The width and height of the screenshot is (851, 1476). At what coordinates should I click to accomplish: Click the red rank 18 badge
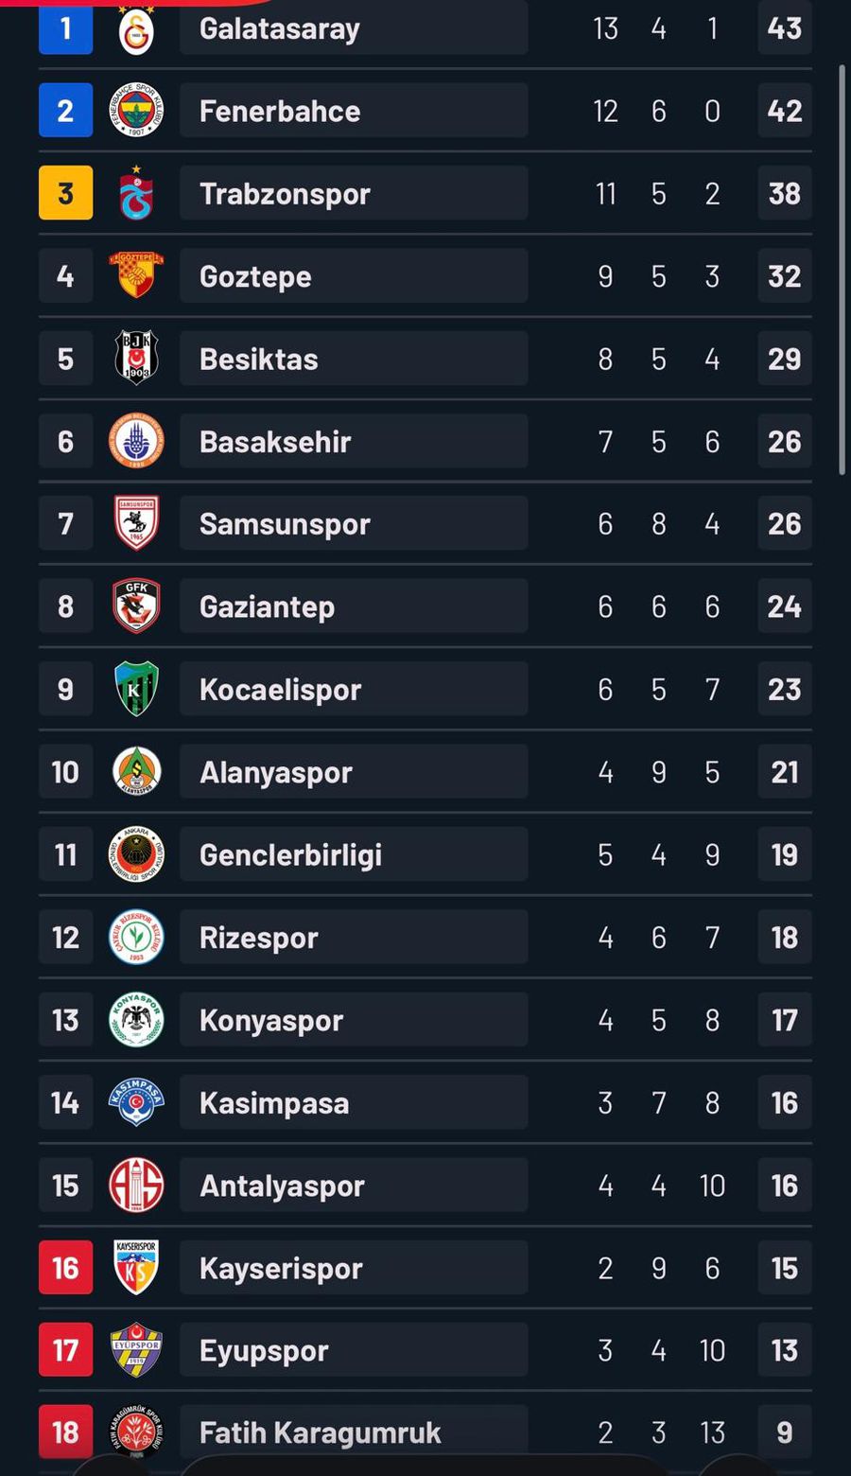65,1432
